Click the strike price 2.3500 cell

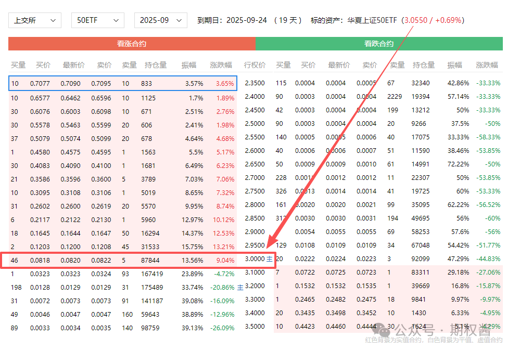pos(255,83)
